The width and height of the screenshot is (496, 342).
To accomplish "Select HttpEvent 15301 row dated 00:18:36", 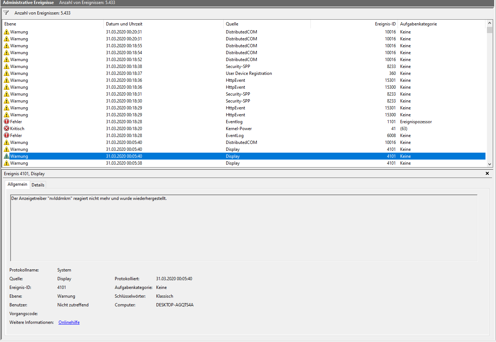I will click(x=244, y=80).
